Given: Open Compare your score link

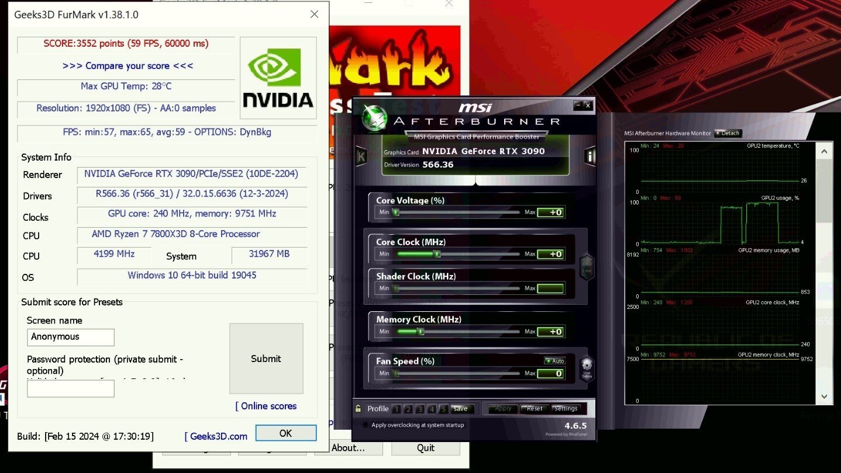Looking at the screenshot, I should [x=127, y=66].
